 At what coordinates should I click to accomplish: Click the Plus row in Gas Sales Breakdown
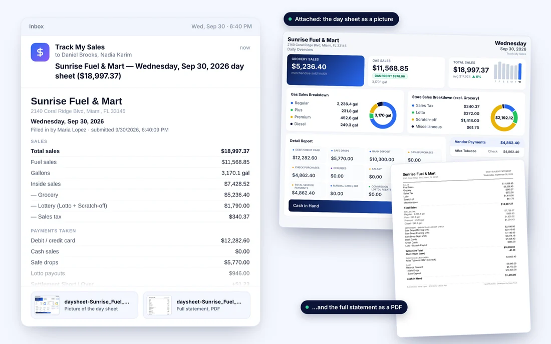(325, 110)
